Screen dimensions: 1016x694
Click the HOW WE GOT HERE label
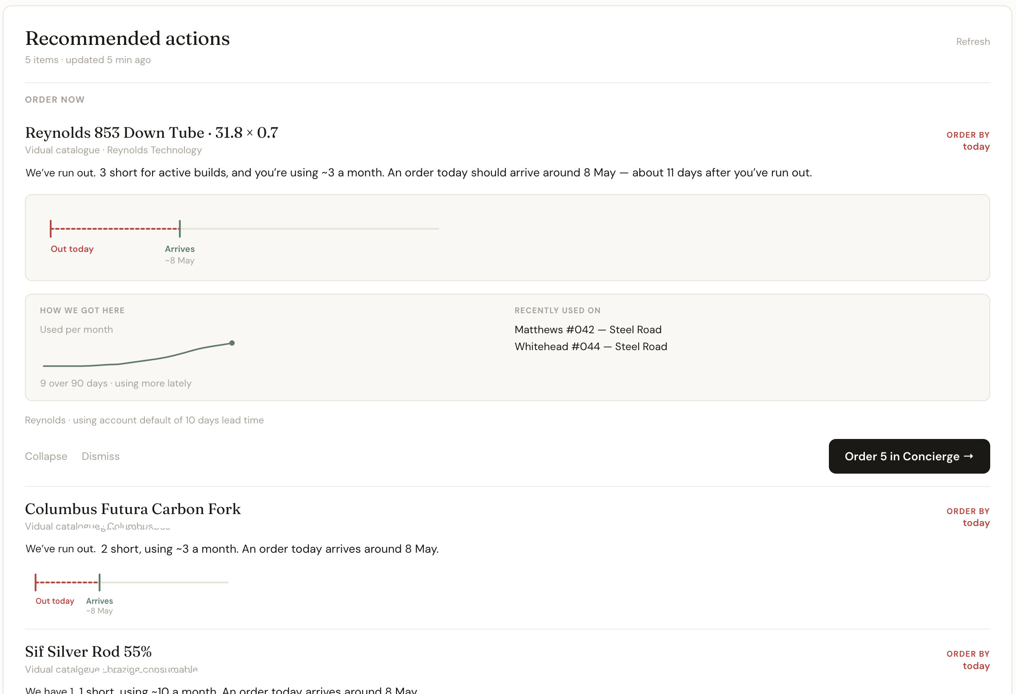pyautogui.click(x=82, y=311)
